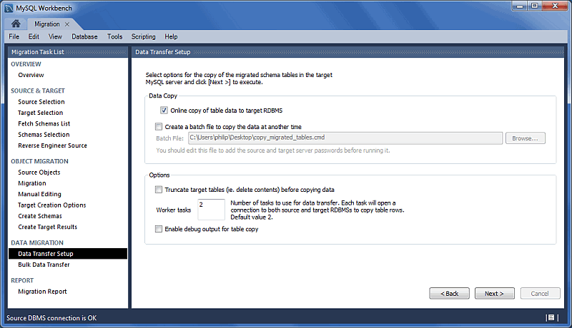Select Migration step under Object Migration
The height and width of the screenshot is (328, 572).
[32, 183]
